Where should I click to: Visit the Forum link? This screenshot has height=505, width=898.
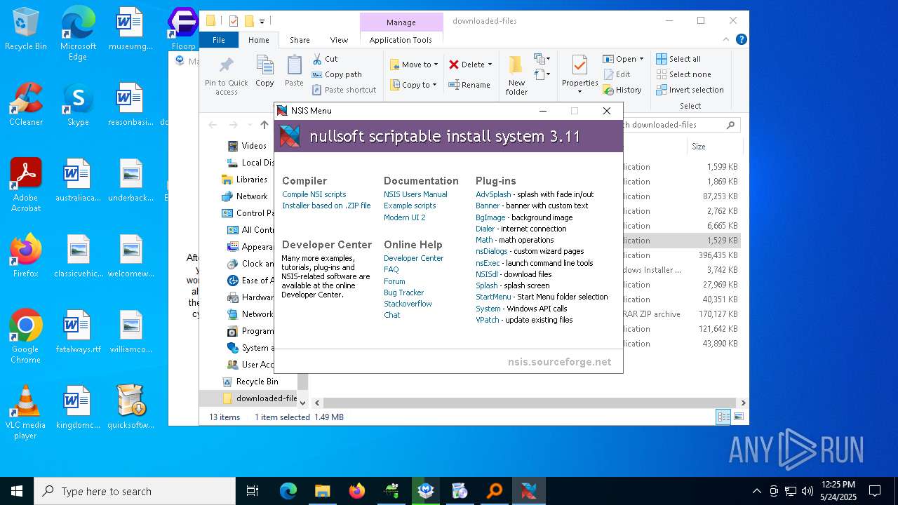pyautogui.click(x=394, y=281)
